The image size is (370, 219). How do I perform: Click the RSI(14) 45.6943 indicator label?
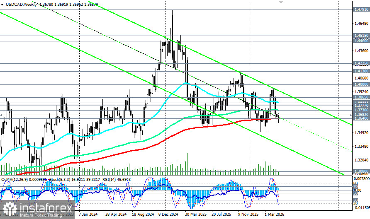[x=116, y=179]
